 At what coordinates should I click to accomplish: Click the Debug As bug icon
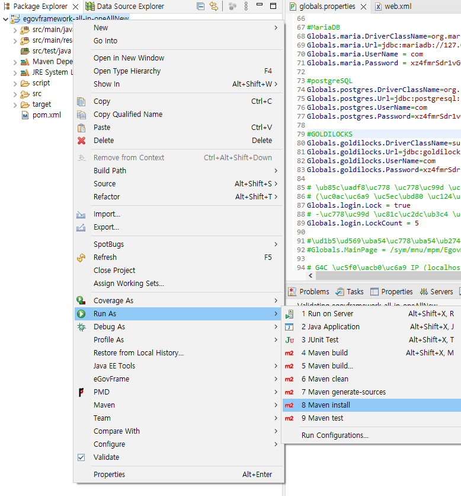tap(81, 327)
